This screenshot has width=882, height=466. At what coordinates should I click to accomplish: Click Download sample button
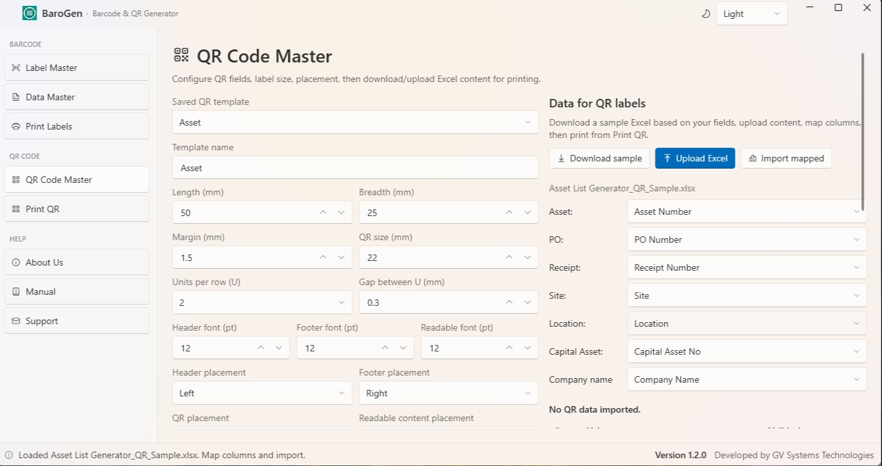click(x=599, y=158)
